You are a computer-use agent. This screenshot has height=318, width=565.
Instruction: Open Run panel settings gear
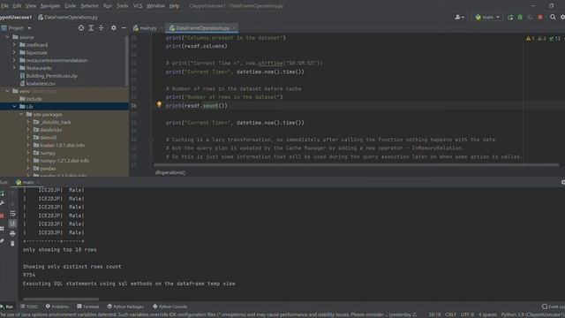[563, 183]
